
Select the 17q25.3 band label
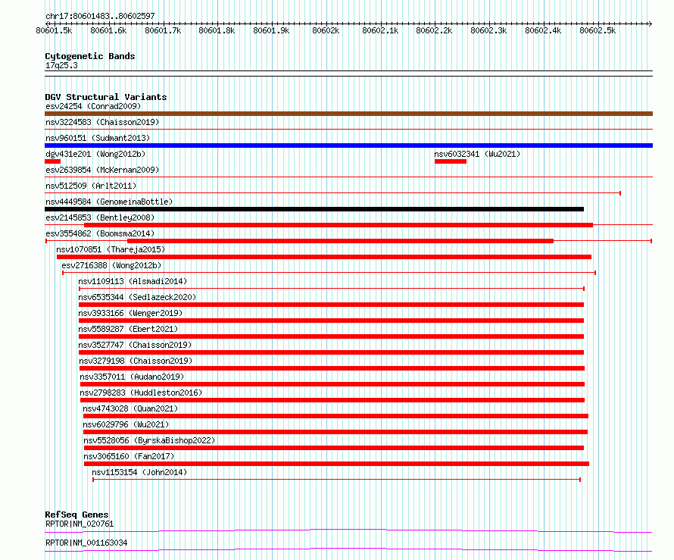[61, 65]
